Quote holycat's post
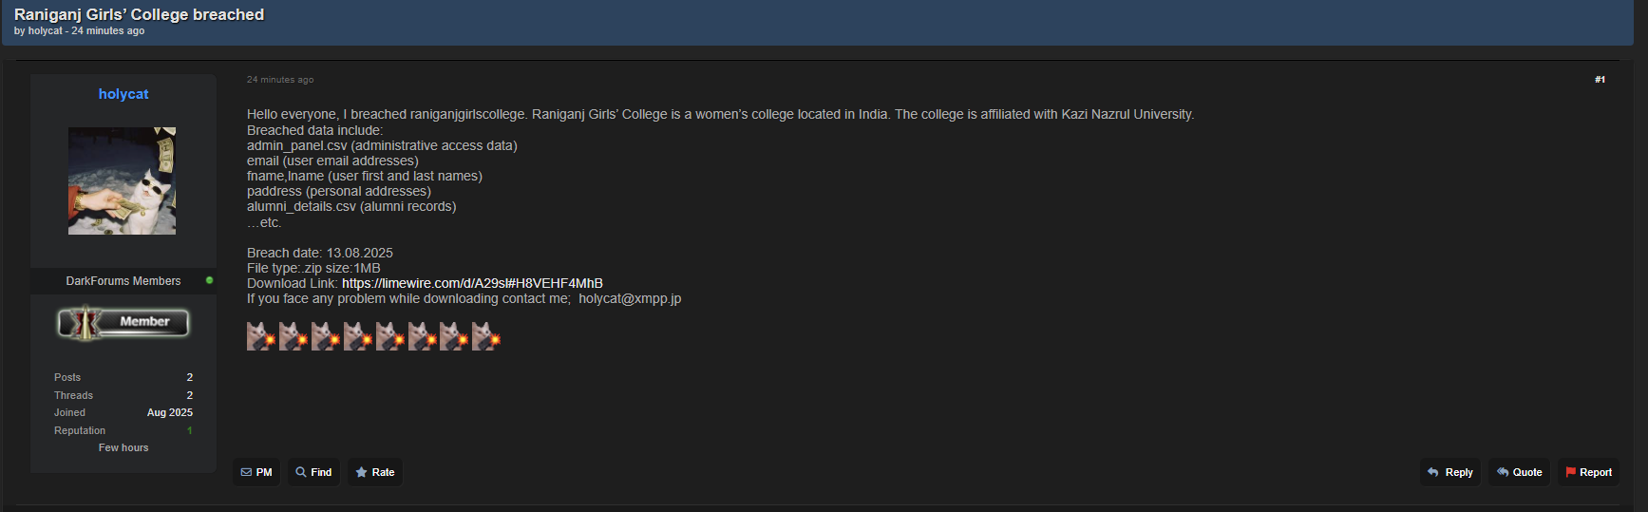This screenshot has height=512, width=1648. point(1519,472)
